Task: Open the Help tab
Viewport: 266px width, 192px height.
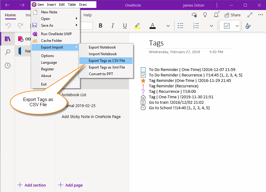Action: (x=88, y=15)
